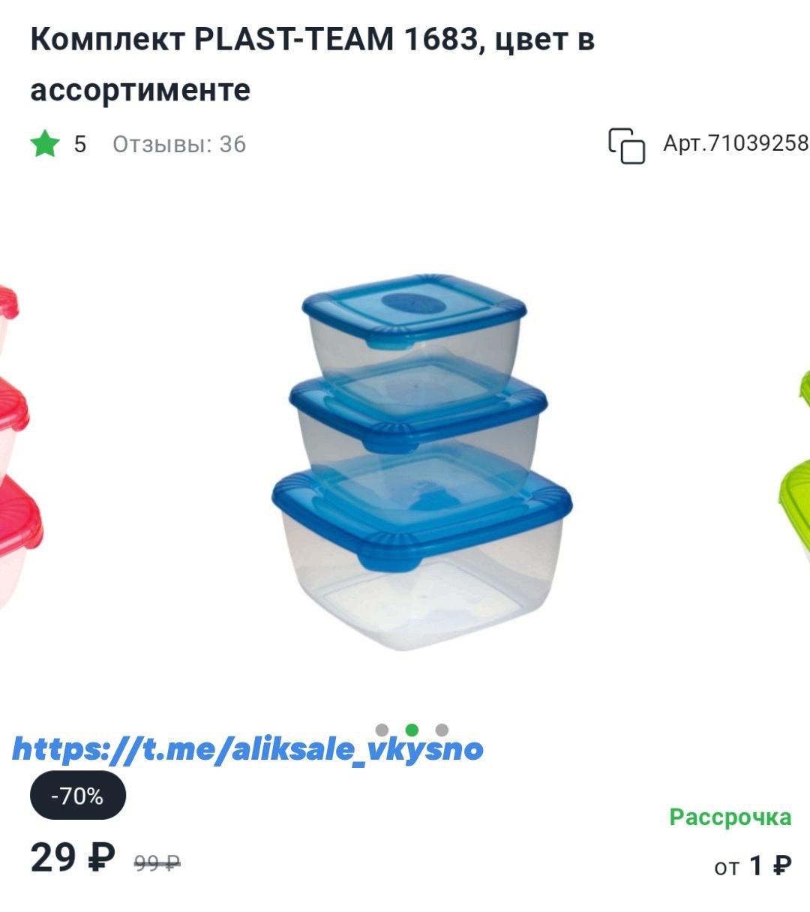Tap the 29 ₽ current price
This screenshot has width=810, height=912.
pos(73,857)
